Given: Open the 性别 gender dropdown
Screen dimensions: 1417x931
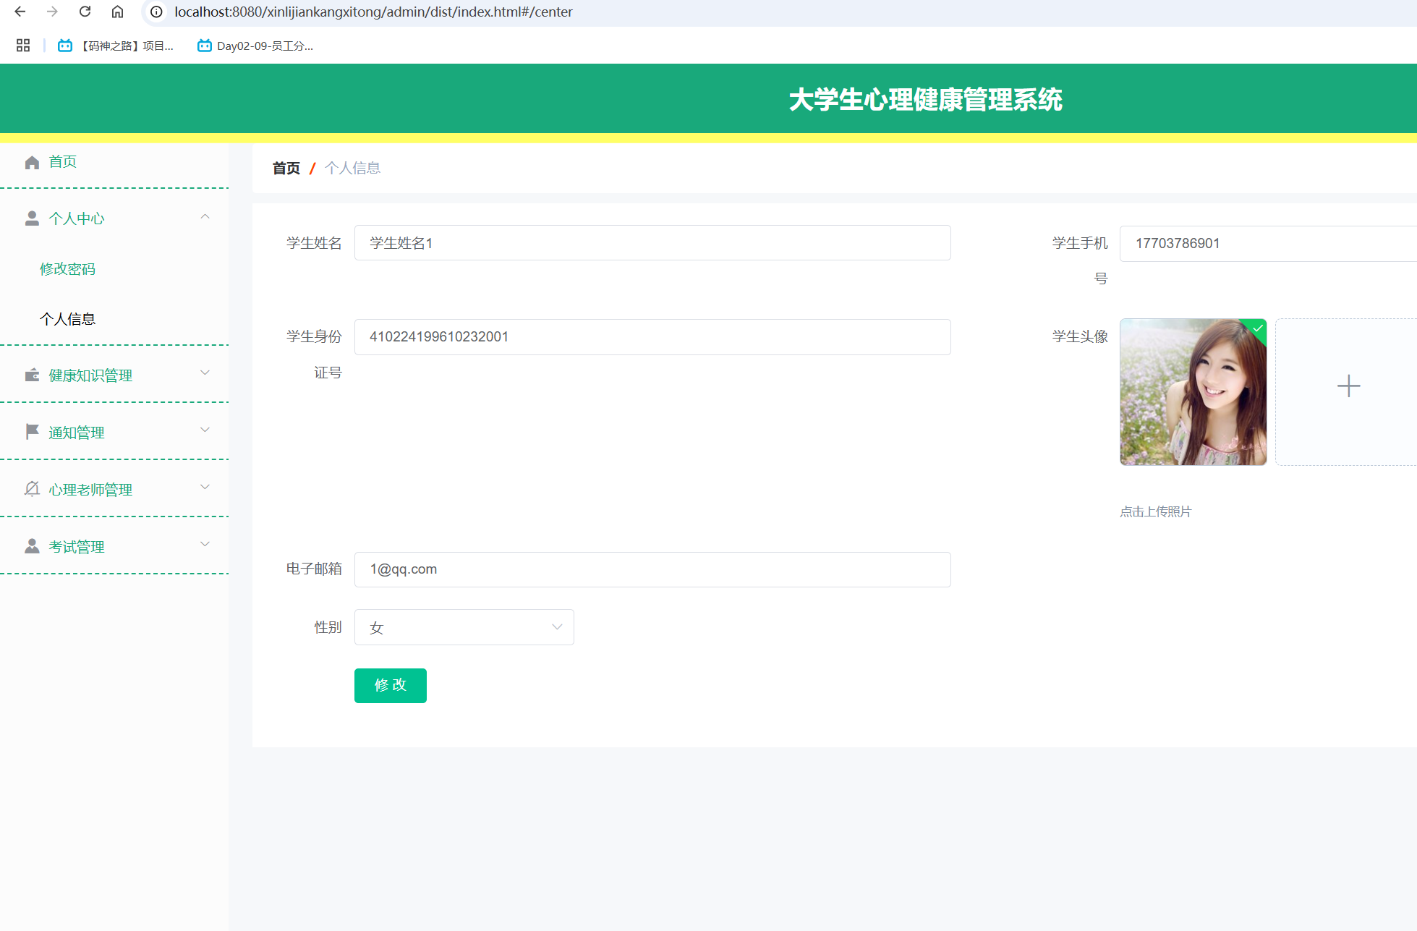Looking at the screenshot, I should (x=464, y=627).
